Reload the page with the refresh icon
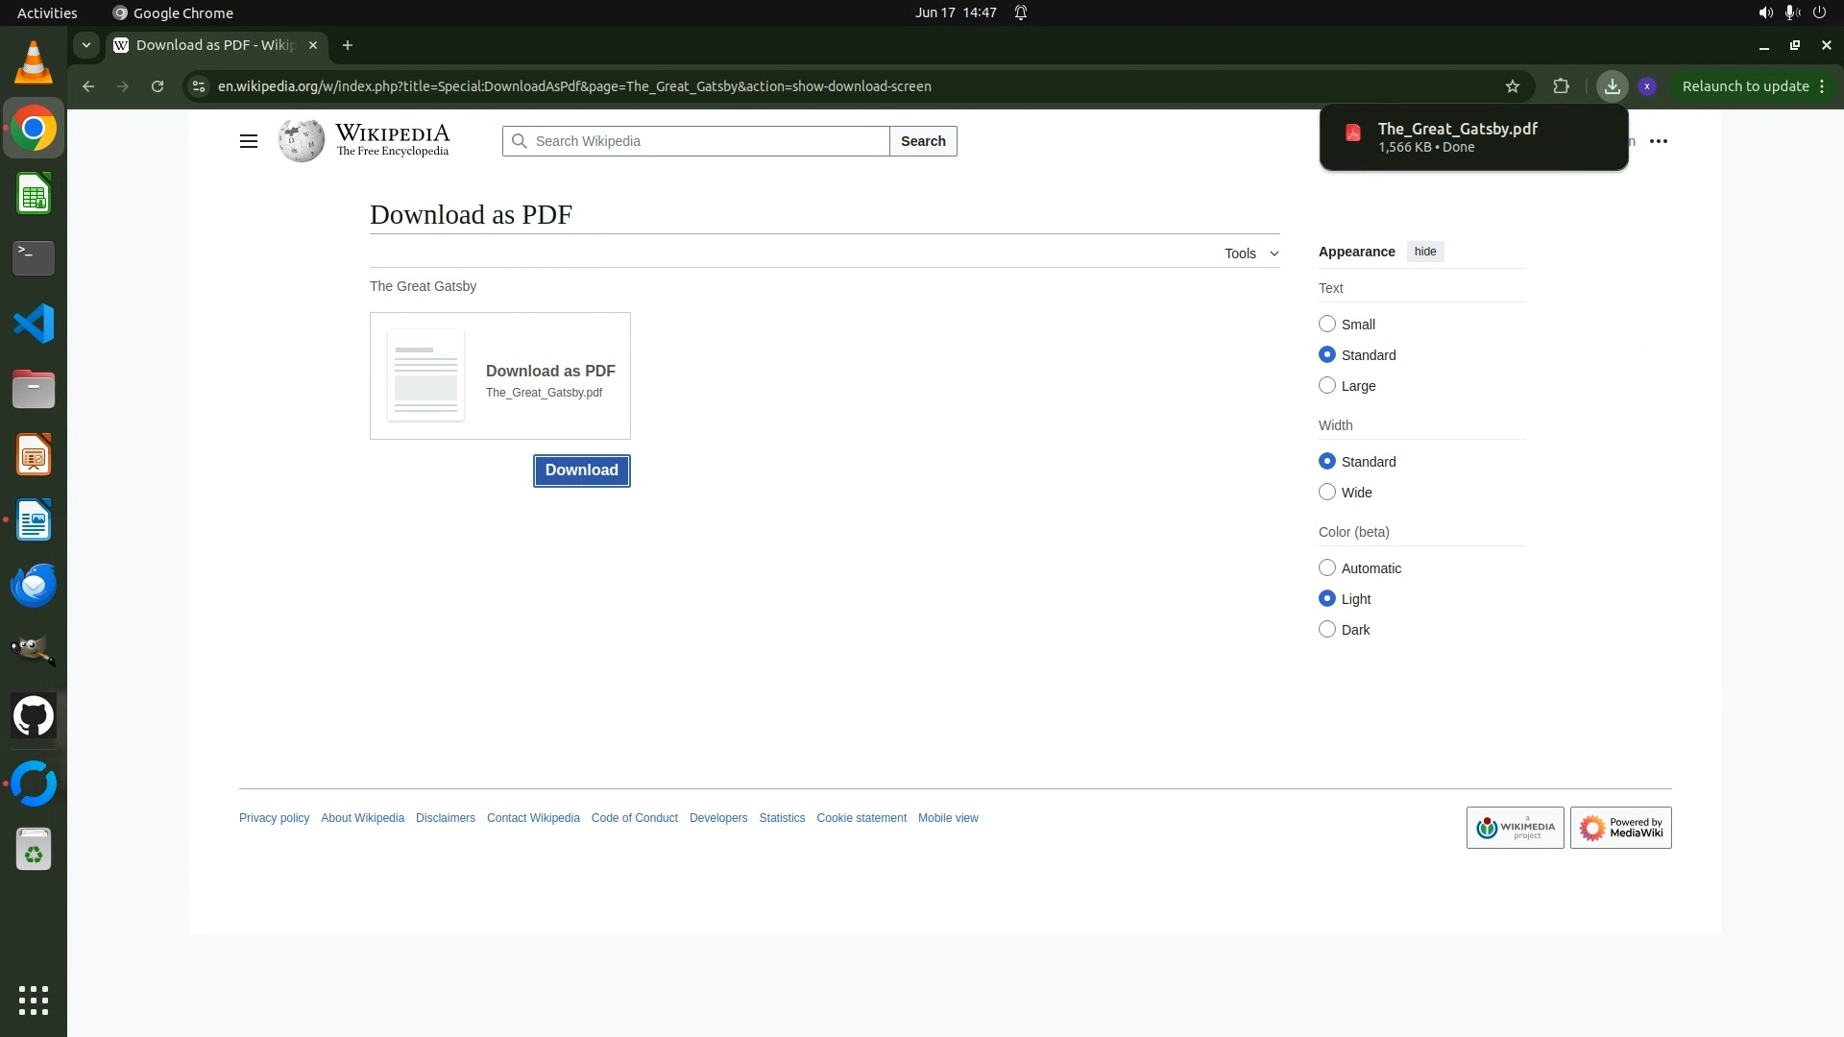Screen dimensions: 1844x1037 [x=158, y=86]
